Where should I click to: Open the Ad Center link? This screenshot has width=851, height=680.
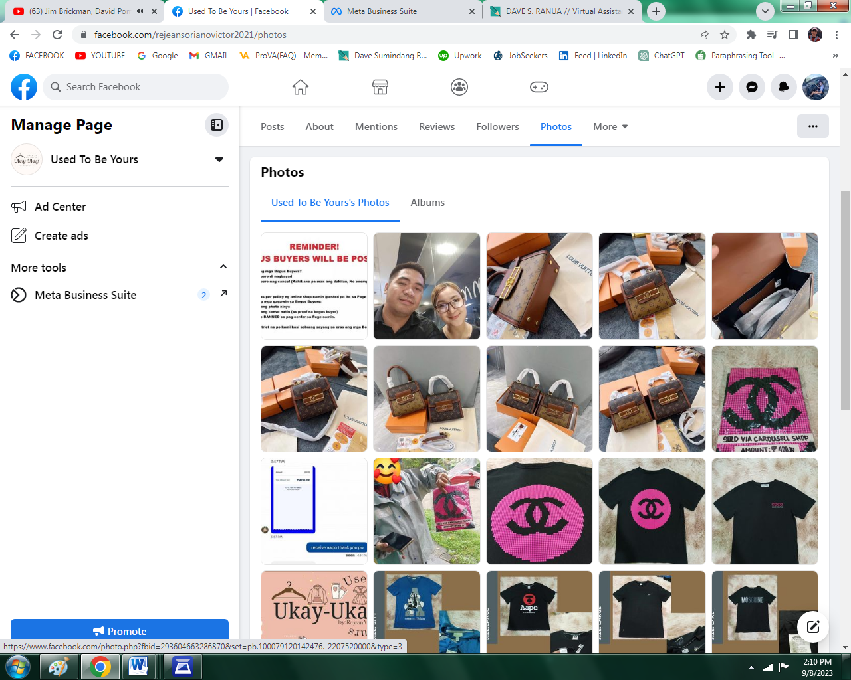[x=61, y=207]
